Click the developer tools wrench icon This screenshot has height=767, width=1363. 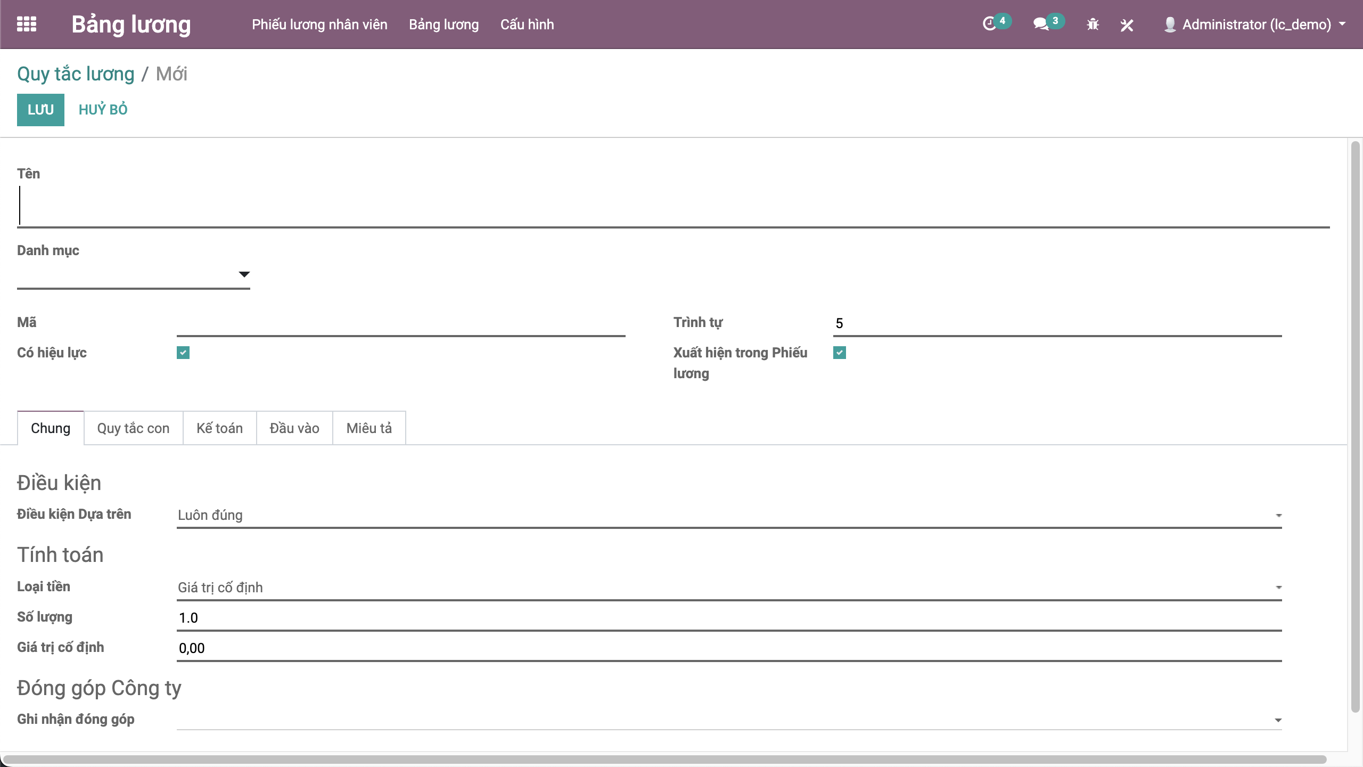coord(1127,25)
